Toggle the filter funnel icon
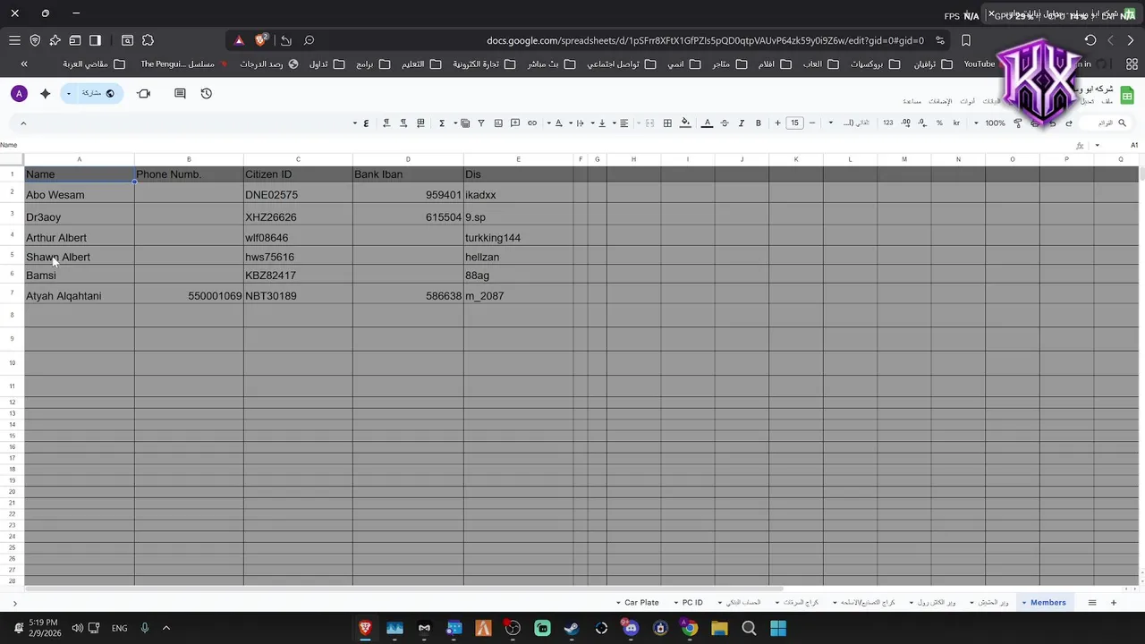The image size is (1145, 644). [481, 123]
